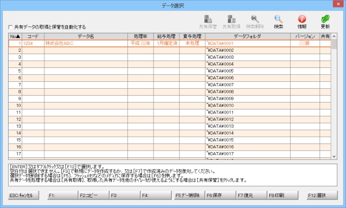Viewport: 346px width, 208px height.
Task: Select the row with ¥DATA¥0017
Action: tap(170, 154)
